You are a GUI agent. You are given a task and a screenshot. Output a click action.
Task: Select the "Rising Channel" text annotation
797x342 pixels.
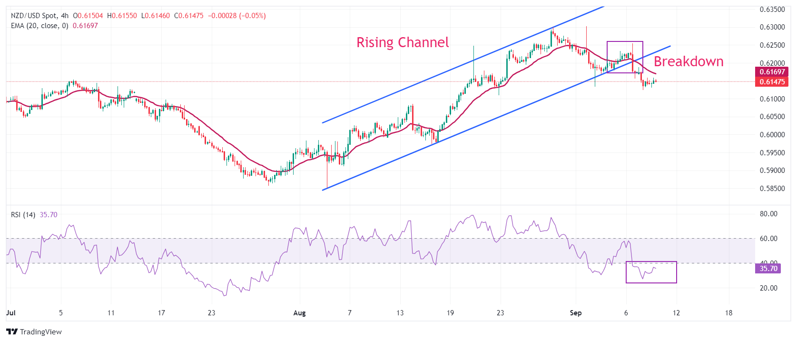pyautogui.click(x=403, y=42)
